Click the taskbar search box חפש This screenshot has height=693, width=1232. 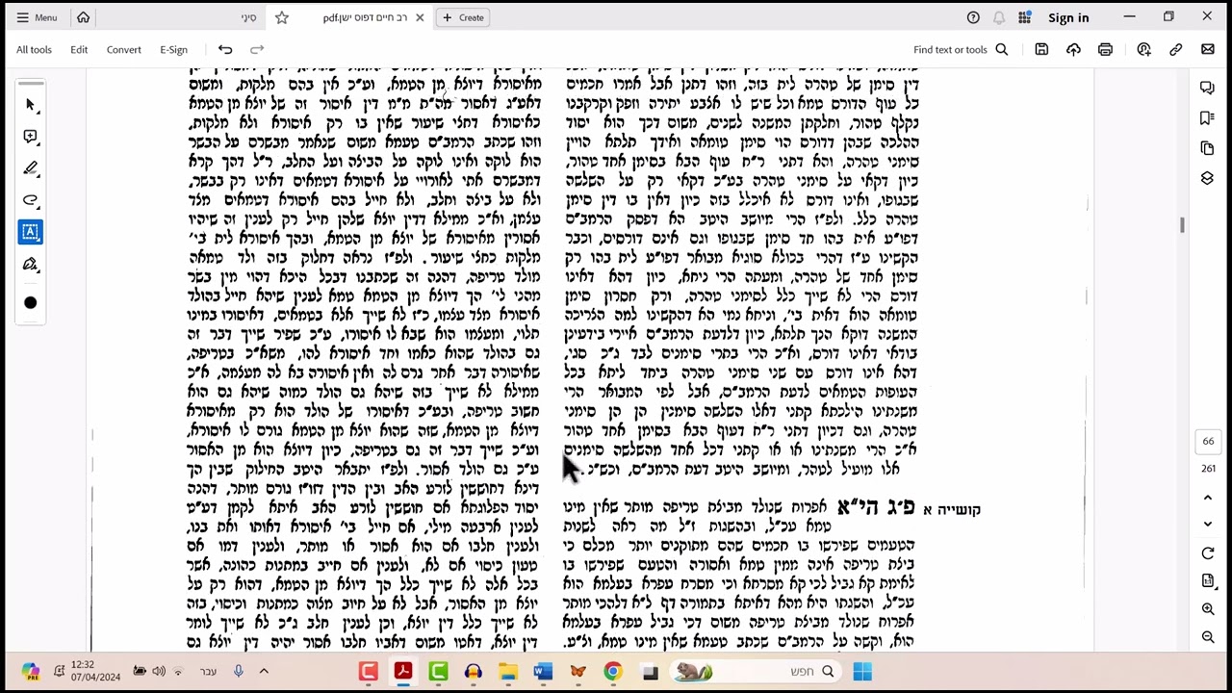coord(757,672)
